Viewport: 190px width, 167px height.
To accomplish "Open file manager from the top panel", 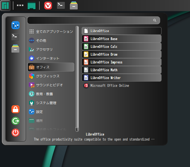I will [x=74, y=6].
